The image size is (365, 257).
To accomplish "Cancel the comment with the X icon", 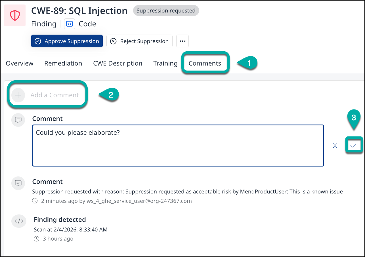I will (335, 146).
